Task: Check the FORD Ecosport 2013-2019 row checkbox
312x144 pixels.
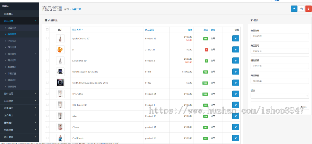Action: (47, 71)
